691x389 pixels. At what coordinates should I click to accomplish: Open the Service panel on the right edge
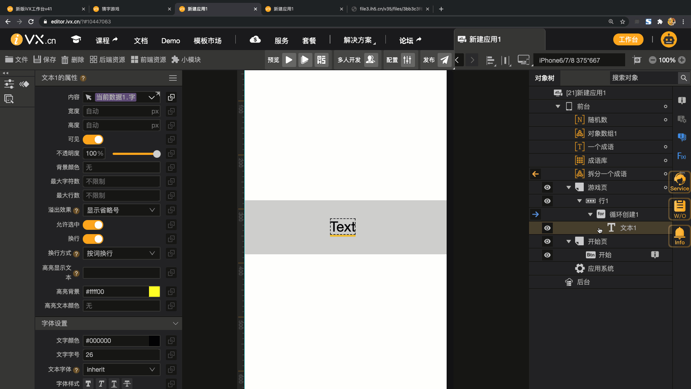click(679, 182)
